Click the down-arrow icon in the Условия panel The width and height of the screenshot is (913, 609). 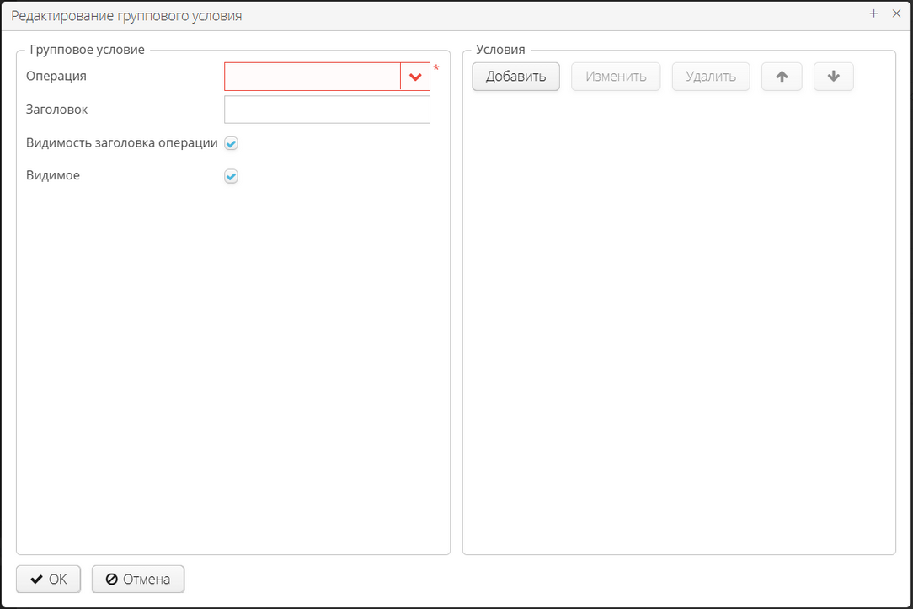tap(834, 76)
